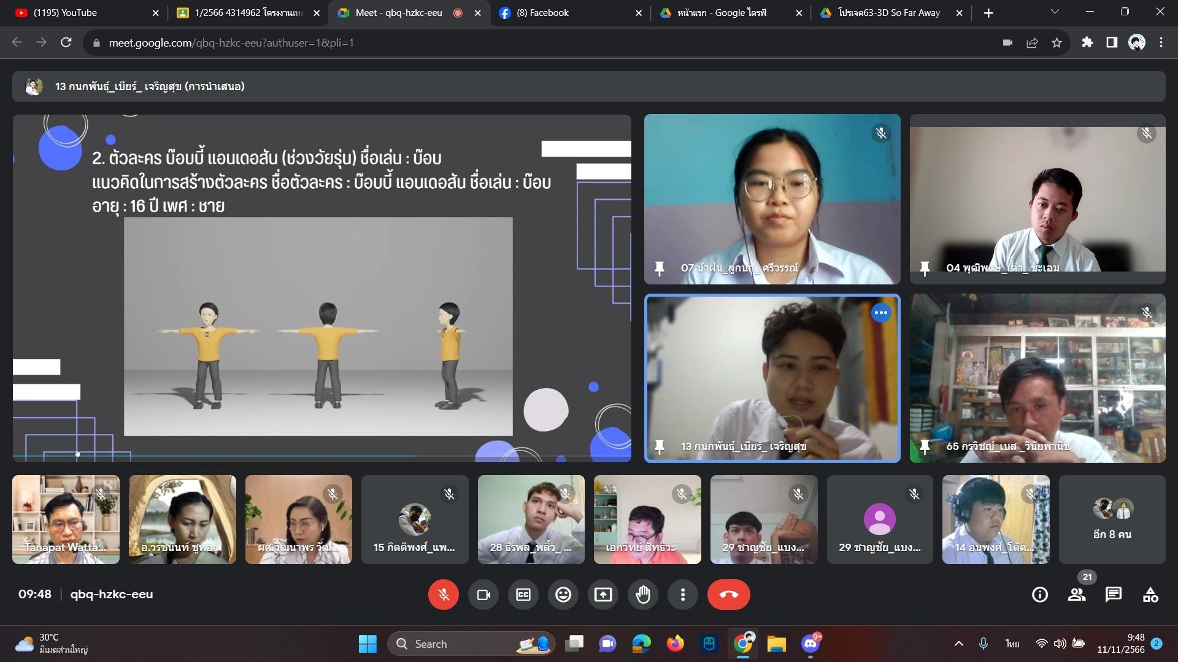Open Chrome profile avatar
Screen dimensions: 1178x662
click(x=1136, y=42)
